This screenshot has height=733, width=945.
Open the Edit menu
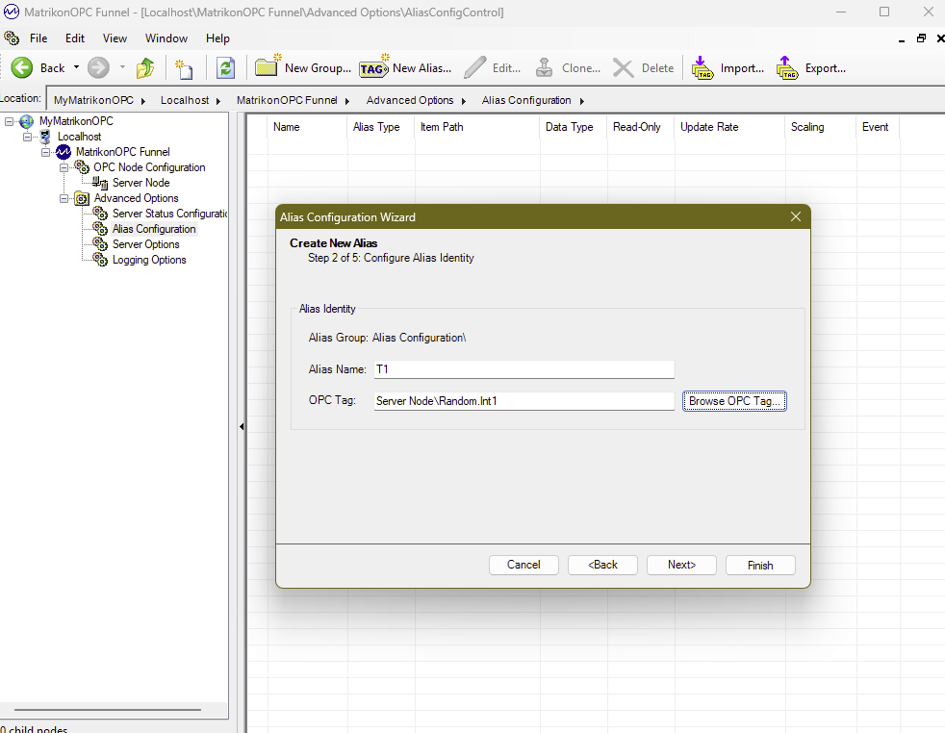coord(75,38)
